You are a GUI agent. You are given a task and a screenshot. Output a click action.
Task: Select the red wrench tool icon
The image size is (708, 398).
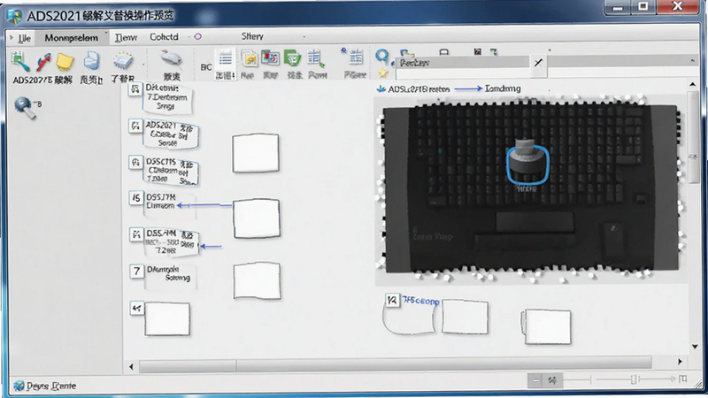tap(43, 62)
